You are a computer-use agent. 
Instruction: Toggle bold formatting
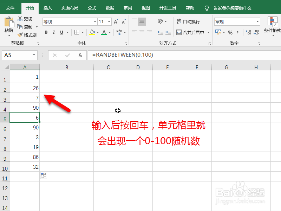pos(46,32)
